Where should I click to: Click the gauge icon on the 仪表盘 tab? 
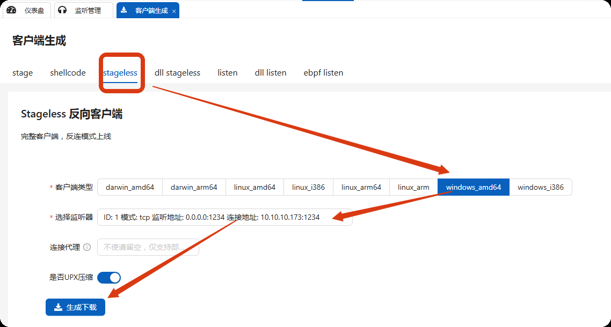[x=11, y=10]
